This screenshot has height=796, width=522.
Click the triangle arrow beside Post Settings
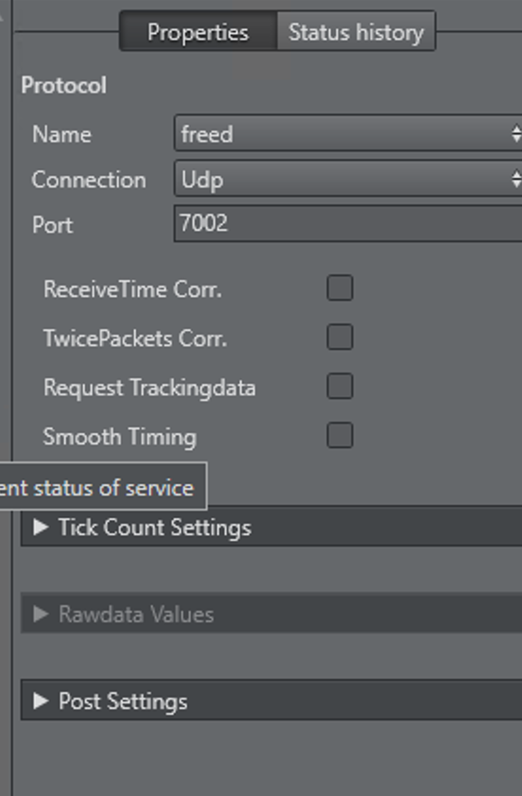pos(40,701)
